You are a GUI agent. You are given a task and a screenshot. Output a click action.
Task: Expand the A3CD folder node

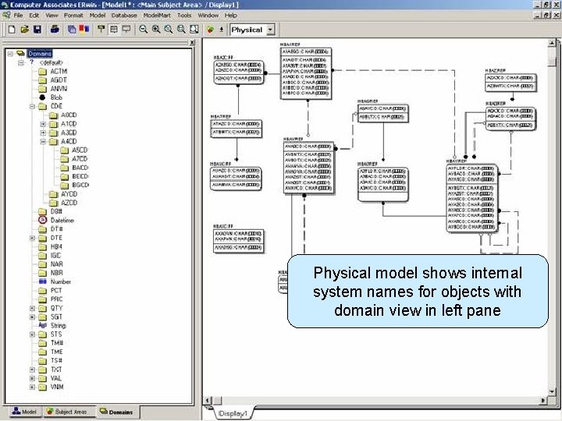43,133
